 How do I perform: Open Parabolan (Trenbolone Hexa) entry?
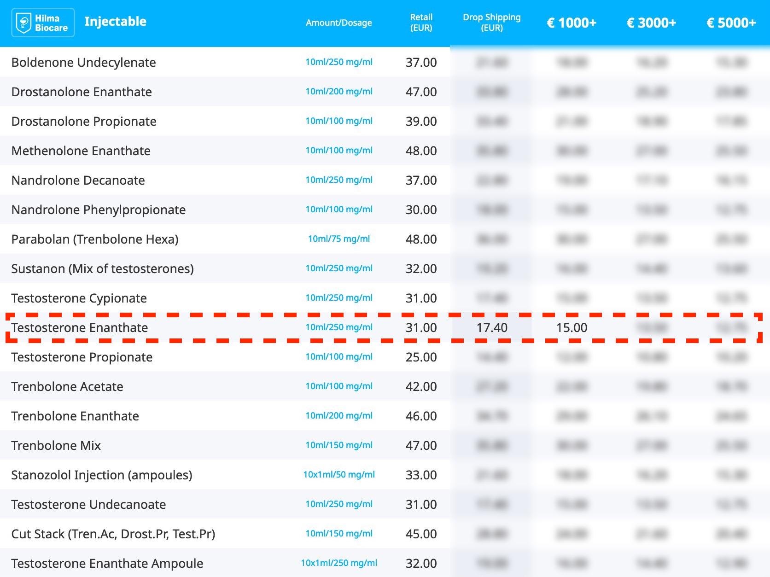pos(94,239)
